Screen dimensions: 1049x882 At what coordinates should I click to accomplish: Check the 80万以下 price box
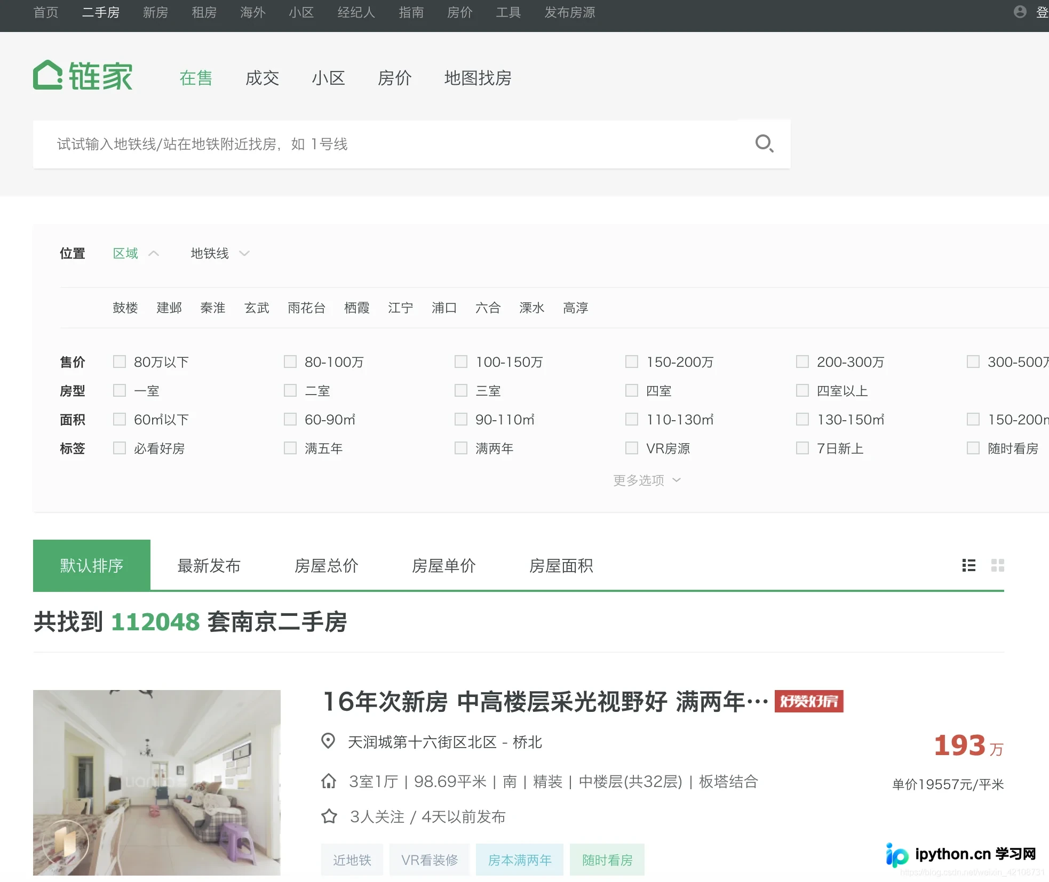(x=120, y=362)
